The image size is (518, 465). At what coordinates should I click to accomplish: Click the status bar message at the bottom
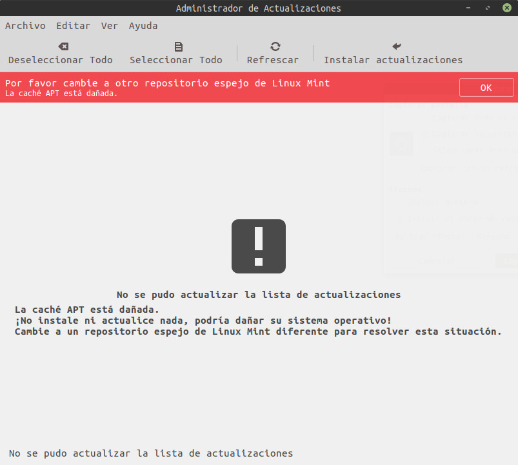(x=151, y=453)
